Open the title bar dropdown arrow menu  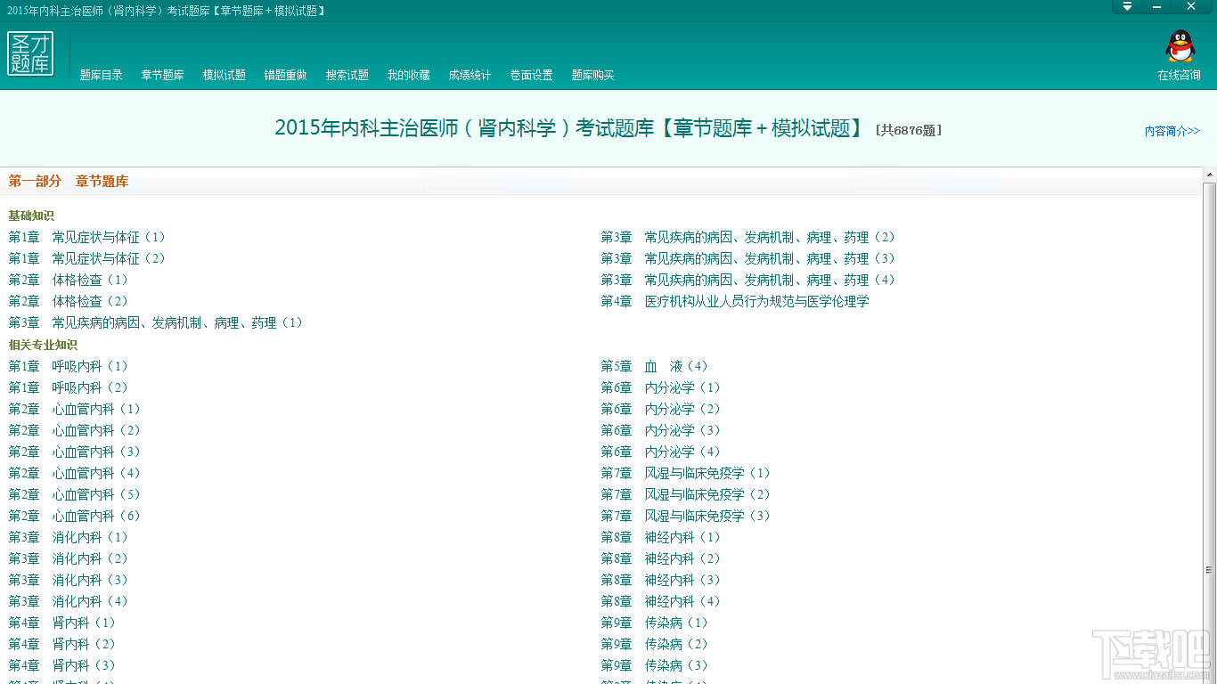click(1127, 6)
